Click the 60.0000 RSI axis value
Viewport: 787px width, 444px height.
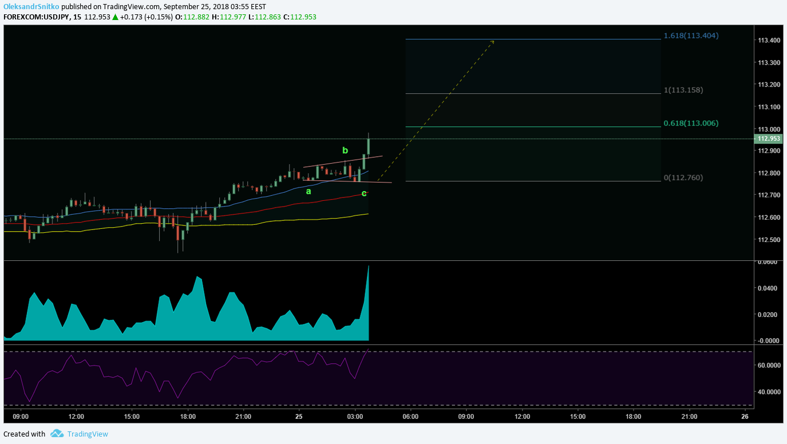tap(769, 365)
